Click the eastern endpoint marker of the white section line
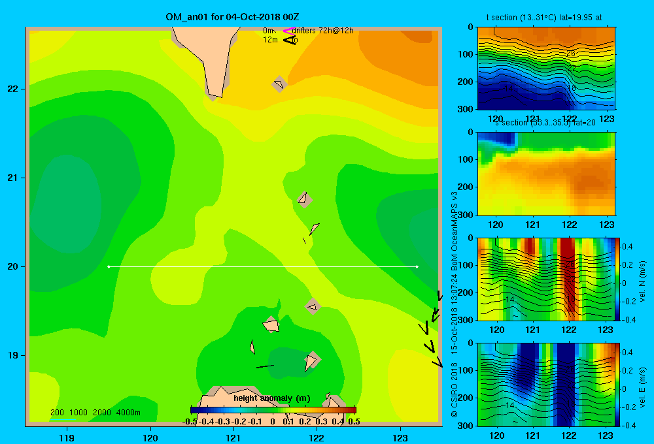 click(417, 266)
